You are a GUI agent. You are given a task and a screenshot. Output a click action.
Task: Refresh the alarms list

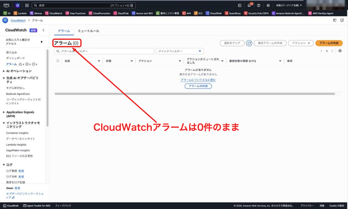click(249, 43)
